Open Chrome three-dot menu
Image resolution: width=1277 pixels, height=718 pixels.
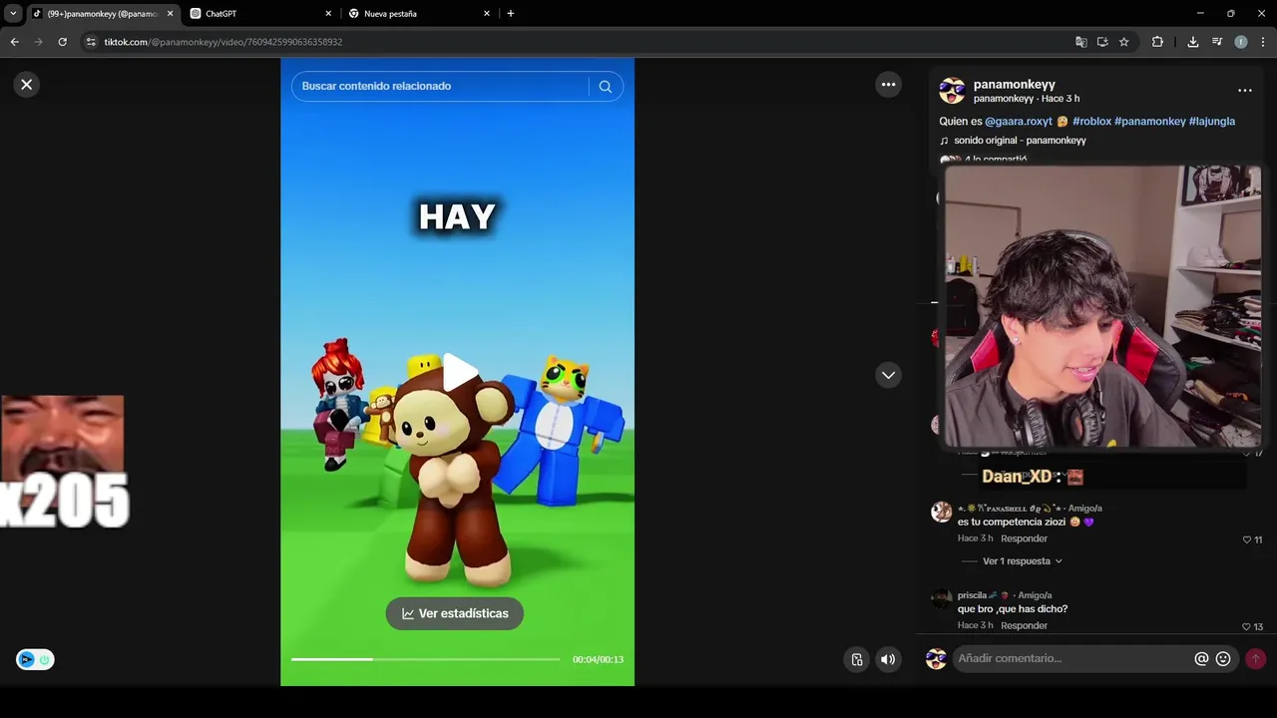click(x=1263, y=42)
